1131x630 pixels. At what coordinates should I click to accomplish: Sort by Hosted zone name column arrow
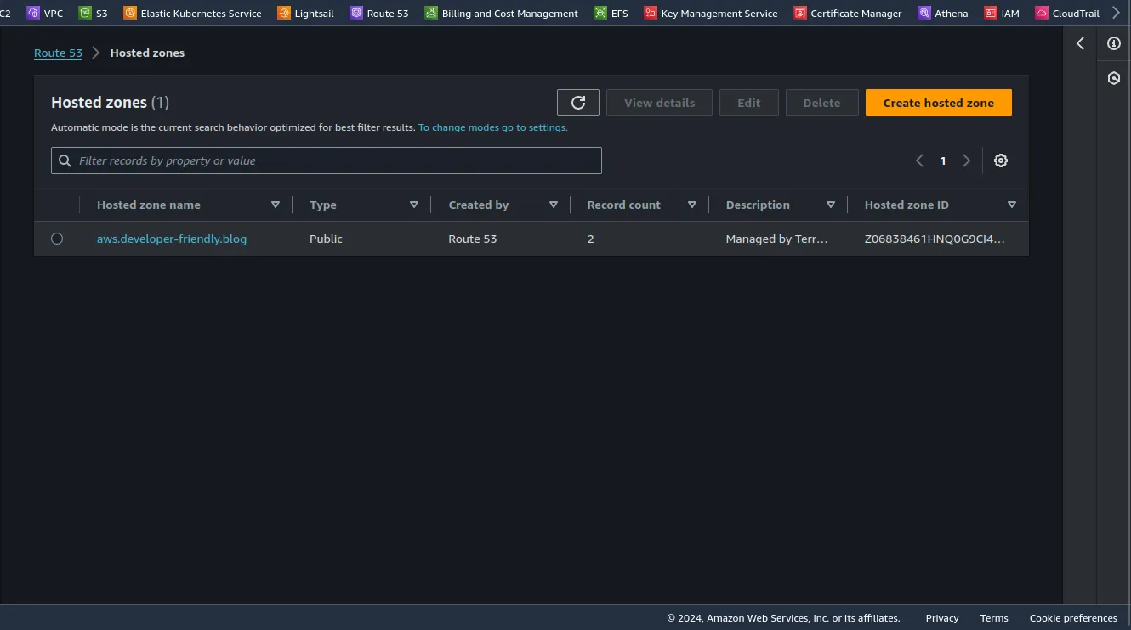pyautogui.click(x=275, y=205)
